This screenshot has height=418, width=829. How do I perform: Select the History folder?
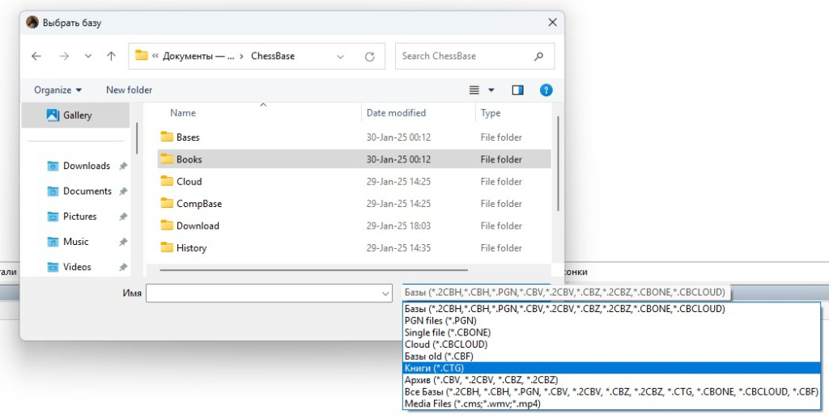pos(355,248)
